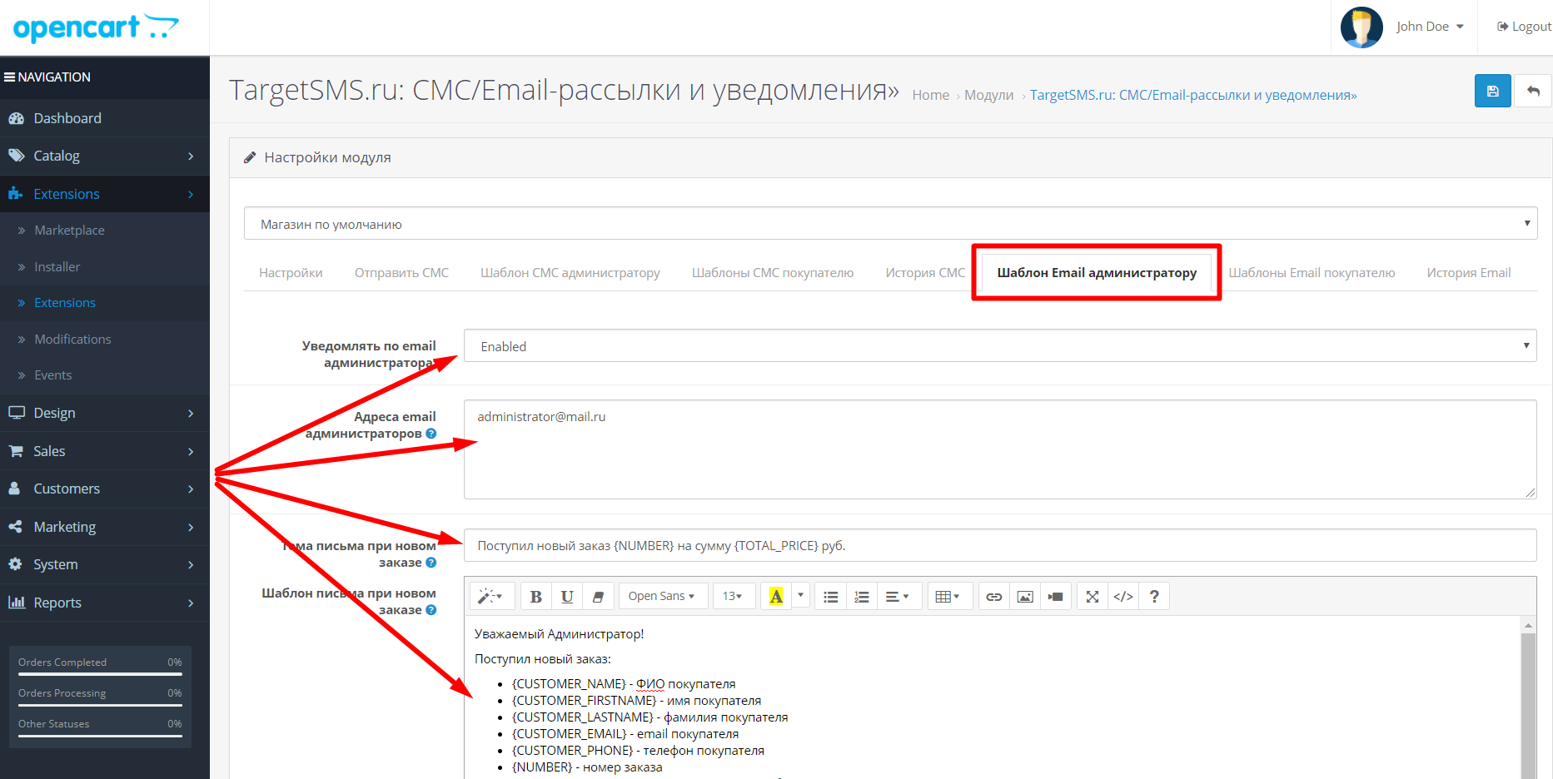The width and height of the screenshot is (1553, 779).
Task: Expand the Design sidebar menu
Action: point(105,413)
